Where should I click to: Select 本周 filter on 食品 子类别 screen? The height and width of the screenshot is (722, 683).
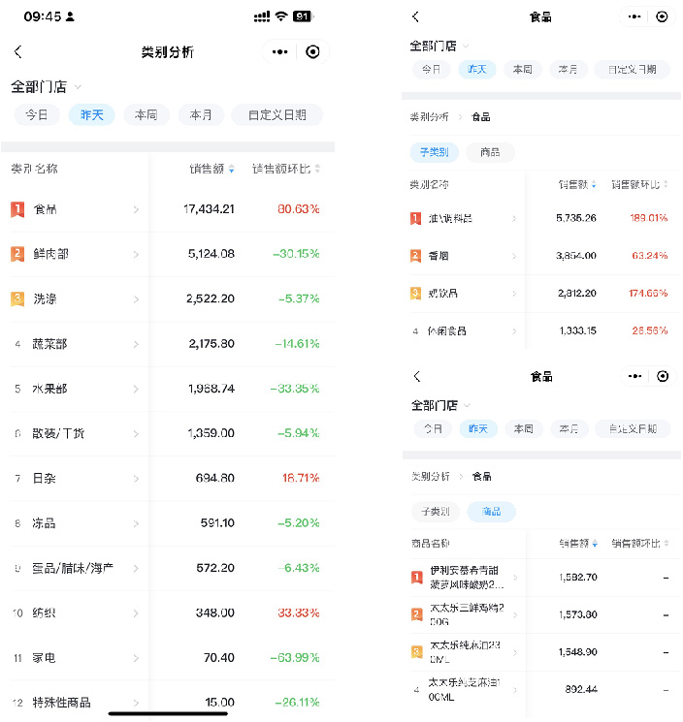pos(522,70)
